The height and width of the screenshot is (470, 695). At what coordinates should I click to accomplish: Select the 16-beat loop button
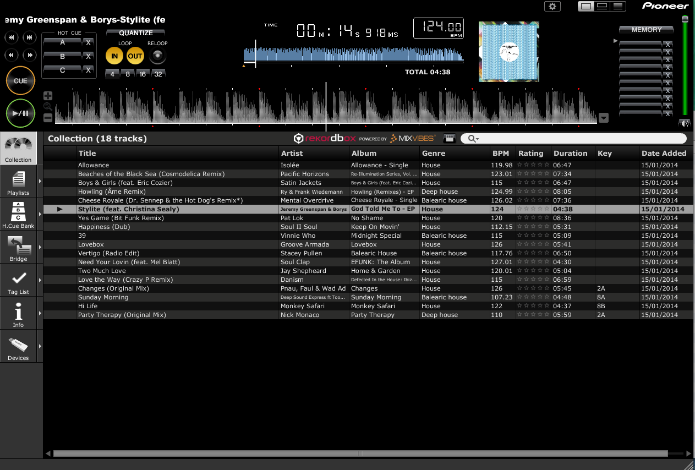[143, 74]
